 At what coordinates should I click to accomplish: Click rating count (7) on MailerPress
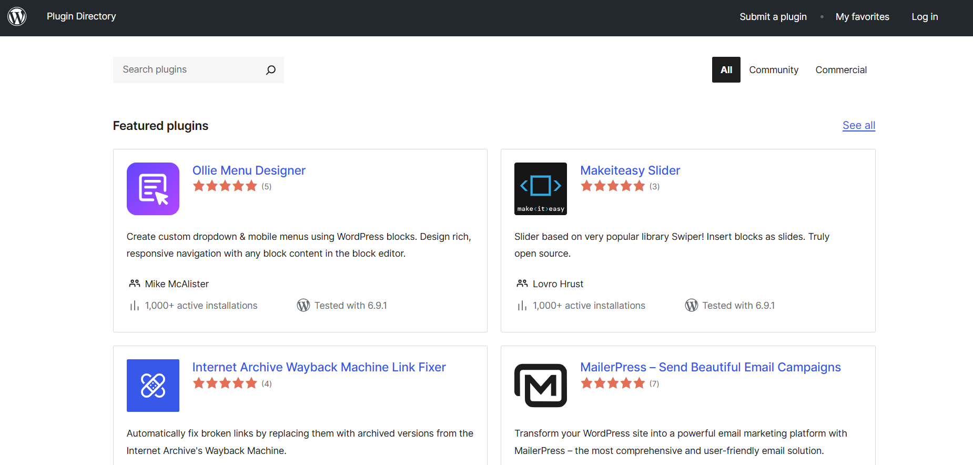(654, 383)
